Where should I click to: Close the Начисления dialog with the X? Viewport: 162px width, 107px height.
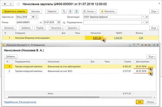pos(158,45)
